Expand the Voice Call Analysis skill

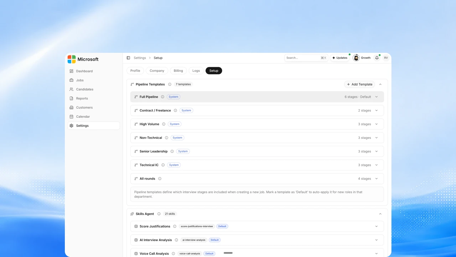[377, 254]
